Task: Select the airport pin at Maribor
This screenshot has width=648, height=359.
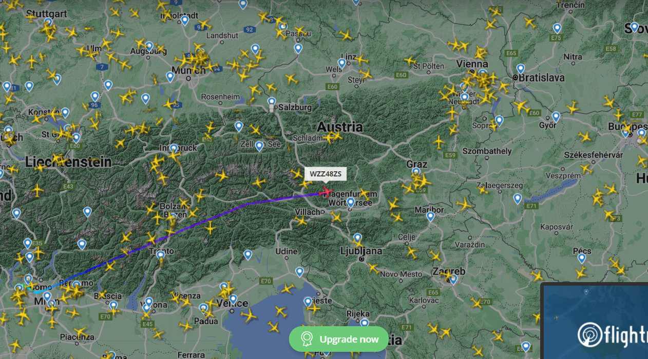Action: (x=430, y=216)
